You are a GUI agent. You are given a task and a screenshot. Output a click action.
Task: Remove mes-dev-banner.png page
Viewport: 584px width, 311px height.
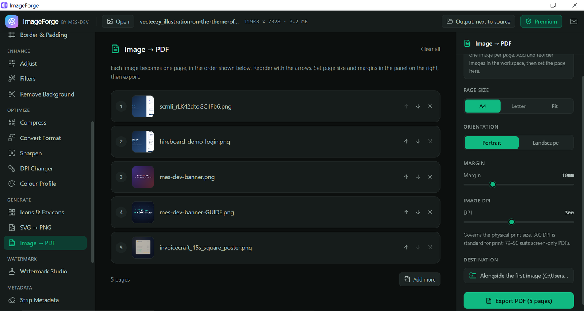coord(430,177)
